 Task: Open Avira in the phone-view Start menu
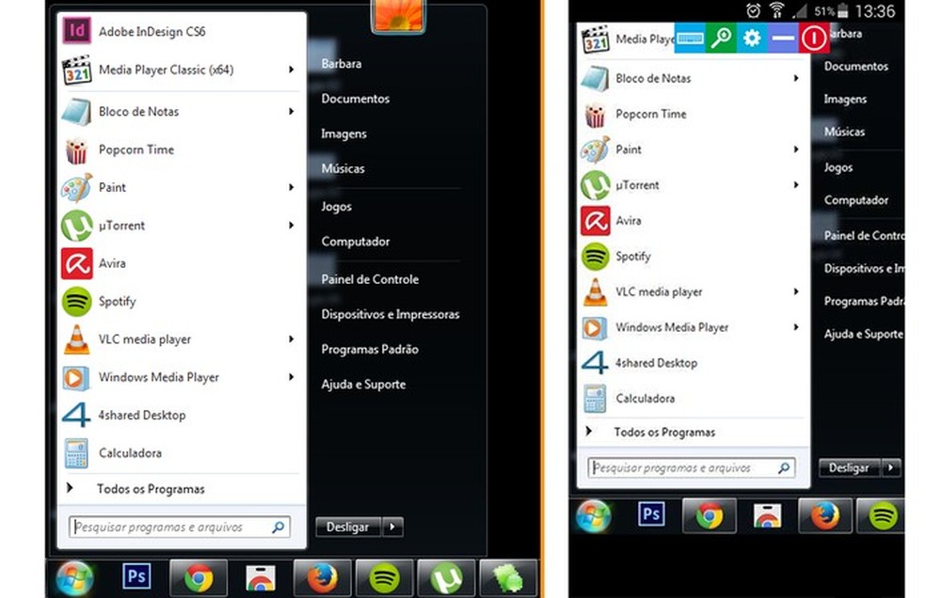(x=693, y=221)
